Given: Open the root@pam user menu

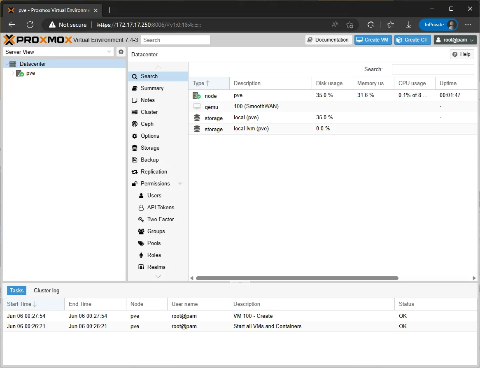Looking at the screenshot, I should tap(455, 40).
